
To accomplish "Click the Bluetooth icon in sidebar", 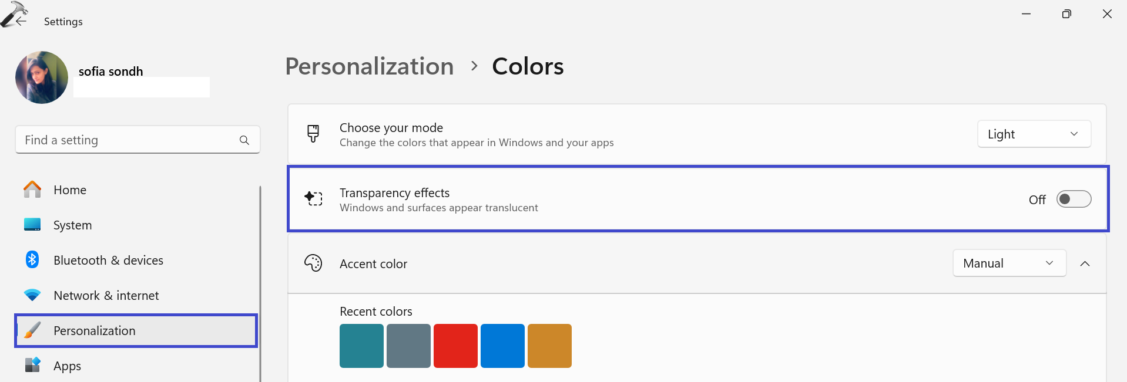I will coord(32,259).
